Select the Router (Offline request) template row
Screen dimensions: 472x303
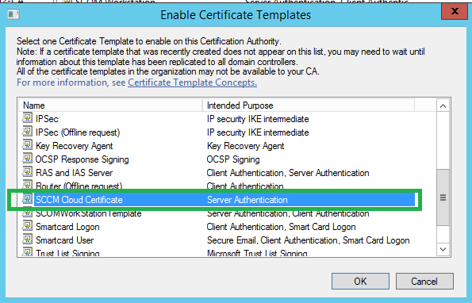(217, 186)
